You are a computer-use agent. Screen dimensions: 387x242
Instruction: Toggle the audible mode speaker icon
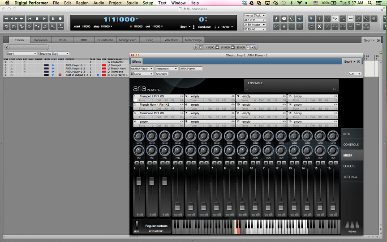click(x=300, y=18)
